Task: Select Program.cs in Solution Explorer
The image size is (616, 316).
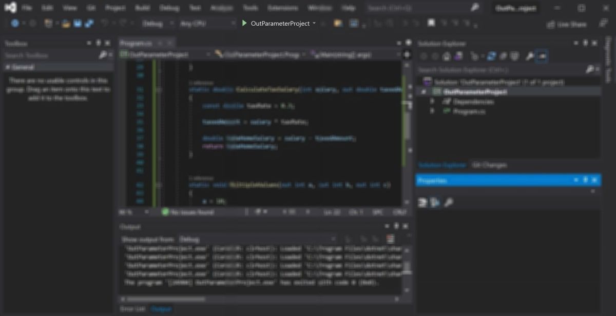Action: tap(468, 111)
